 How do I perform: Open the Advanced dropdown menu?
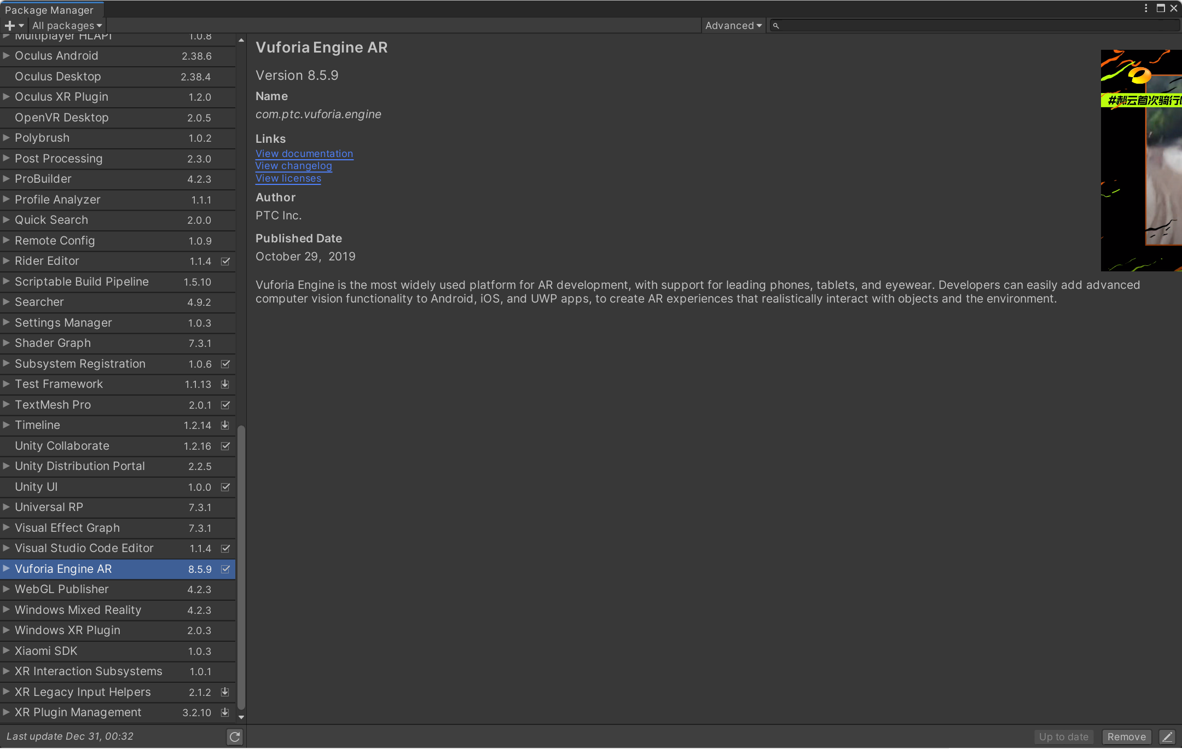(733, 26)
